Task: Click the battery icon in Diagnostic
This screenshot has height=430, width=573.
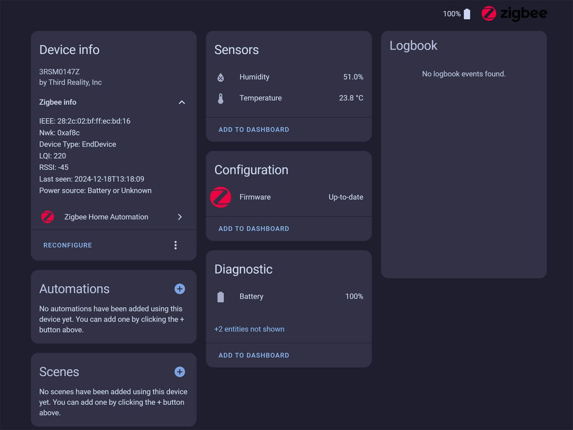Action: [220, 297]
